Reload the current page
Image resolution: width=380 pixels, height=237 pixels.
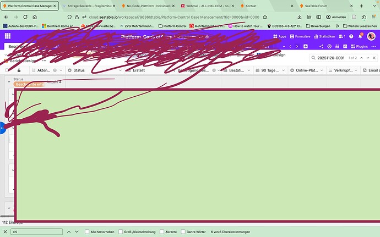tap(25, 17)
